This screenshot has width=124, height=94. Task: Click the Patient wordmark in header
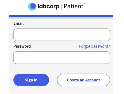(x=74, y=6)
